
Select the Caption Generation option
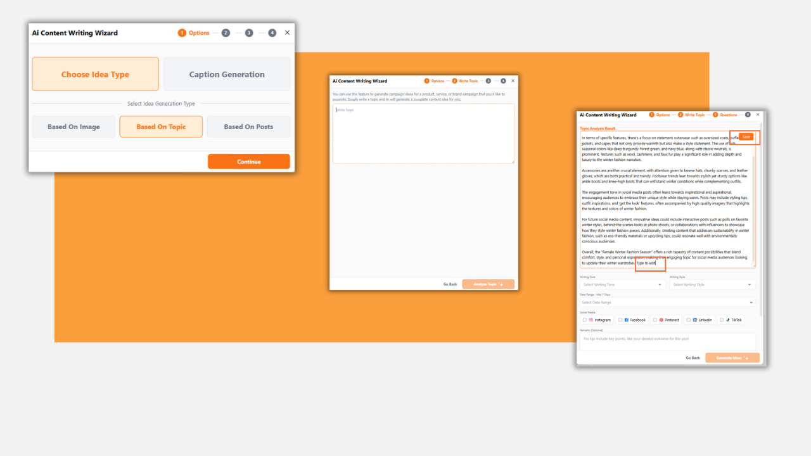click(227, 74)
